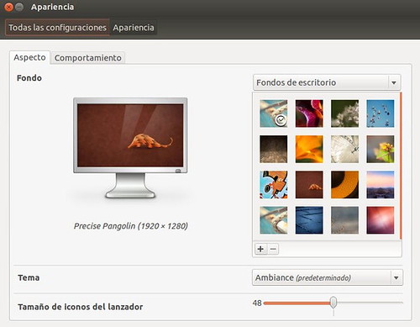Click the wallpaper list vertical scrollbar

point(401,166)
